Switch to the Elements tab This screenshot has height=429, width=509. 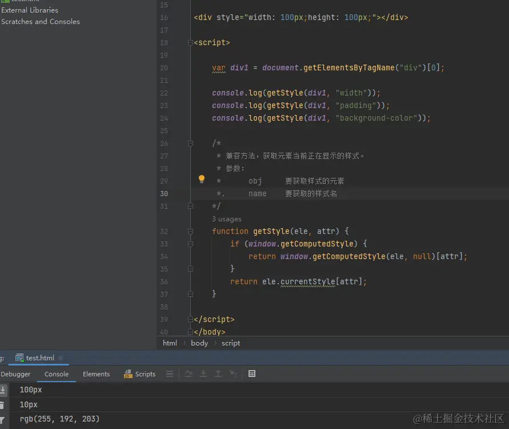(96, 374)
